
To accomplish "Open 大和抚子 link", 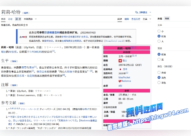I will (x=69, y=72).
